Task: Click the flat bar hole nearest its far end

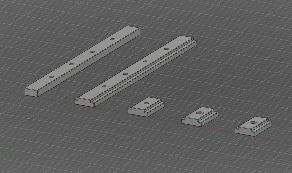Action: coord(112,39)
